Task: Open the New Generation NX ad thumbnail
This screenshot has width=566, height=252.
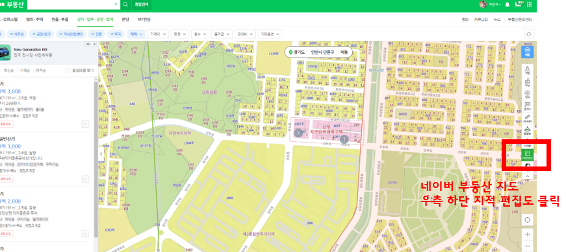Action: [5, 52]
